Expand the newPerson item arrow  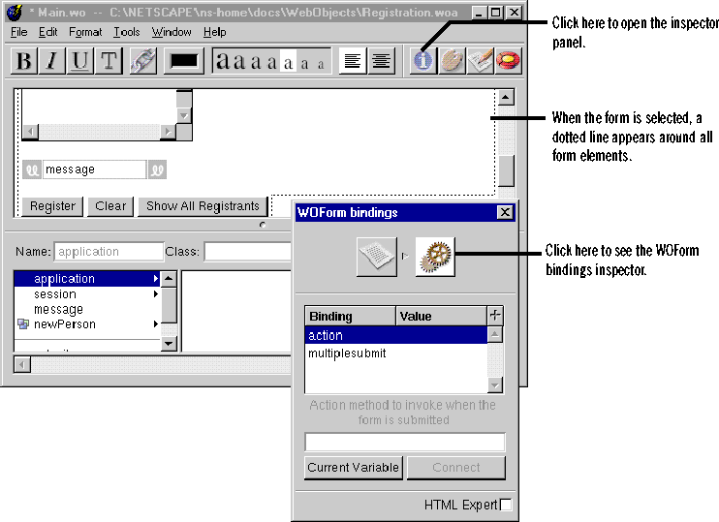[155, 324]
